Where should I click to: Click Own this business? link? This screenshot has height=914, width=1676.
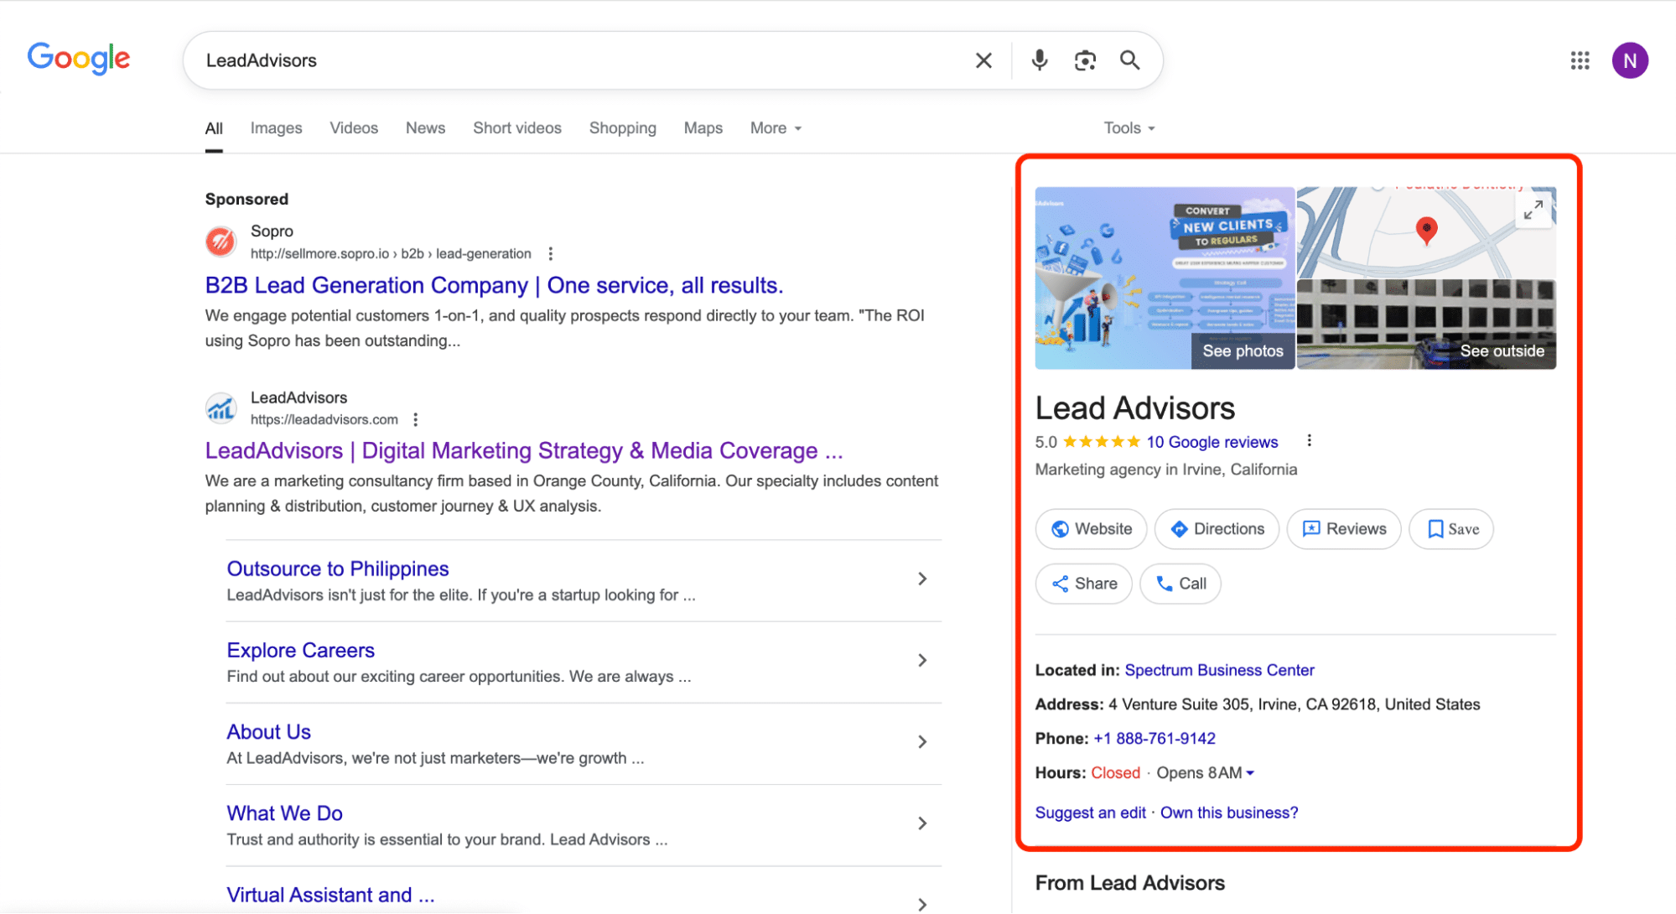coord(1228,813)
